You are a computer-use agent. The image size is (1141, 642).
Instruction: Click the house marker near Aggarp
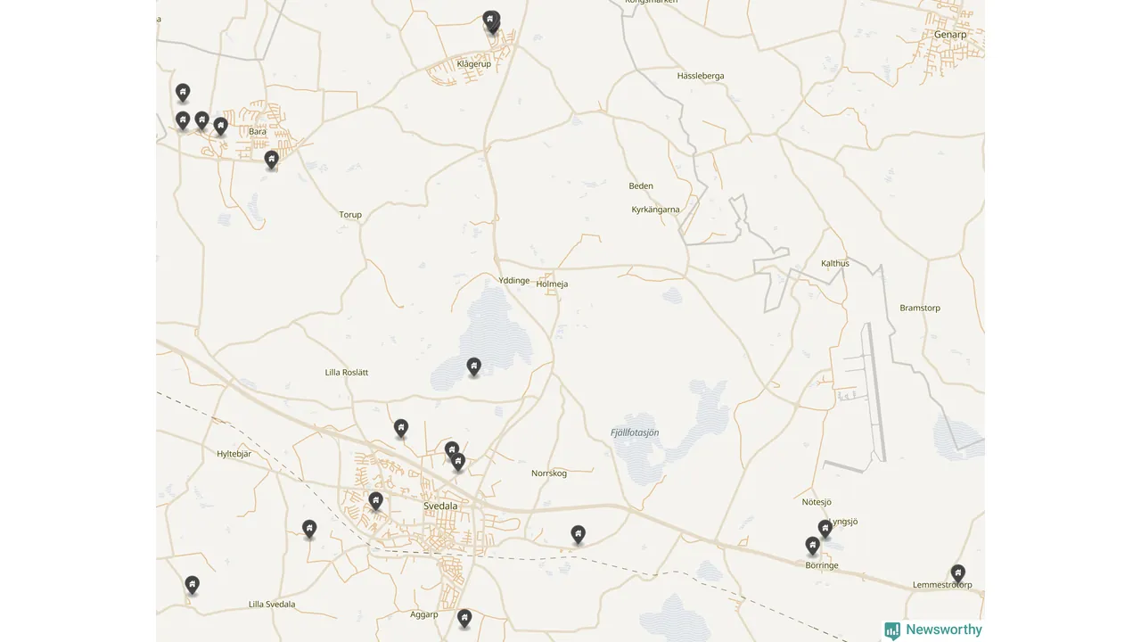(464, 618)
